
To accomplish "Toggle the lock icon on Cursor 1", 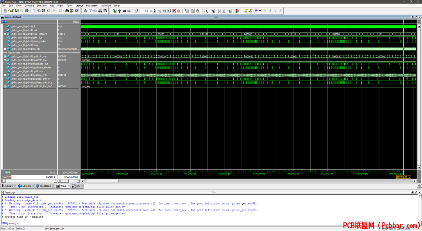I will pyautogui.click(x=5, y=177).
